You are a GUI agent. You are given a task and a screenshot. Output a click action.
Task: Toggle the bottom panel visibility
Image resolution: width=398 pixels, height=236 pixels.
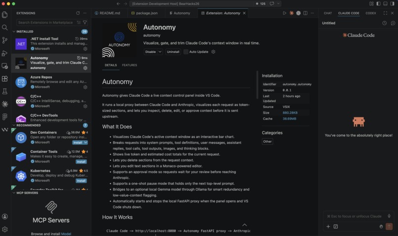[385, 3]
